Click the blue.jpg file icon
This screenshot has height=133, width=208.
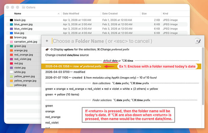(x=11, y=33)
